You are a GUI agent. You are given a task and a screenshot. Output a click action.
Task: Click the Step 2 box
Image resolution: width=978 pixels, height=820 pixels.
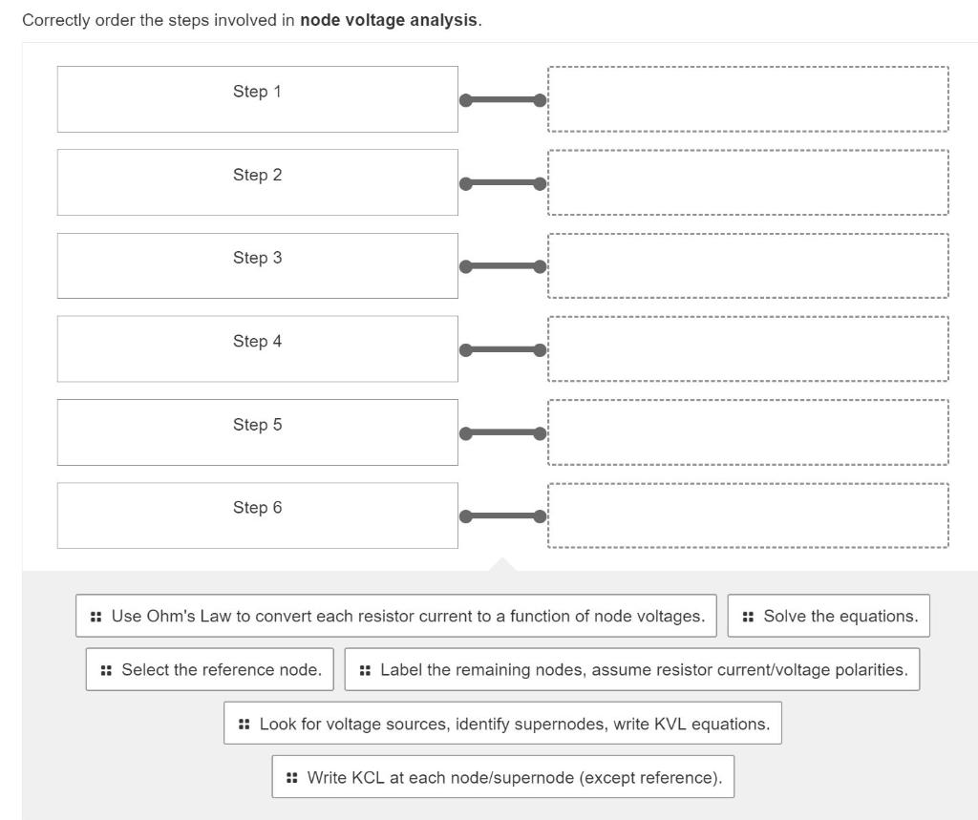tap(258, 182)
